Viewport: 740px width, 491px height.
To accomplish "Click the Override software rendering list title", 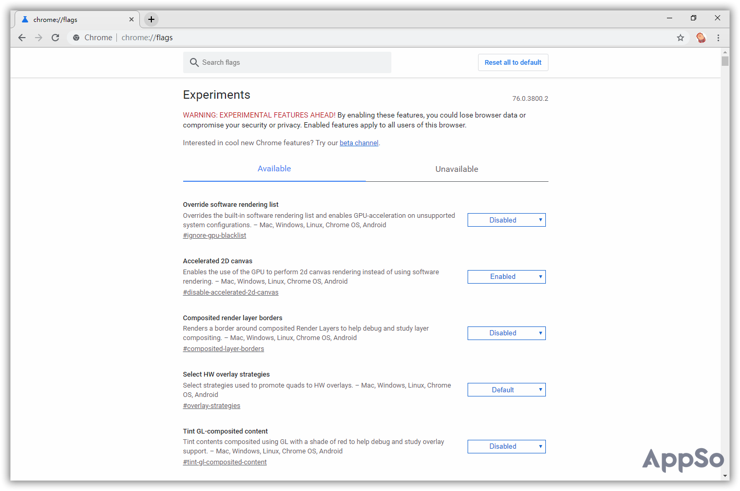I will point(231,205).
